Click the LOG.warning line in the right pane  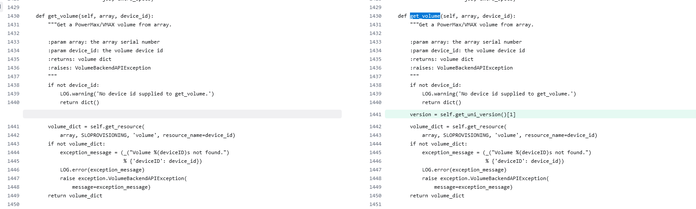(499, 94)
